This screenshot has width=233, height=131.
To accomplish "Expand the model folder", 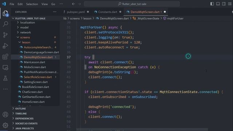I will click(x=24, y=28).
